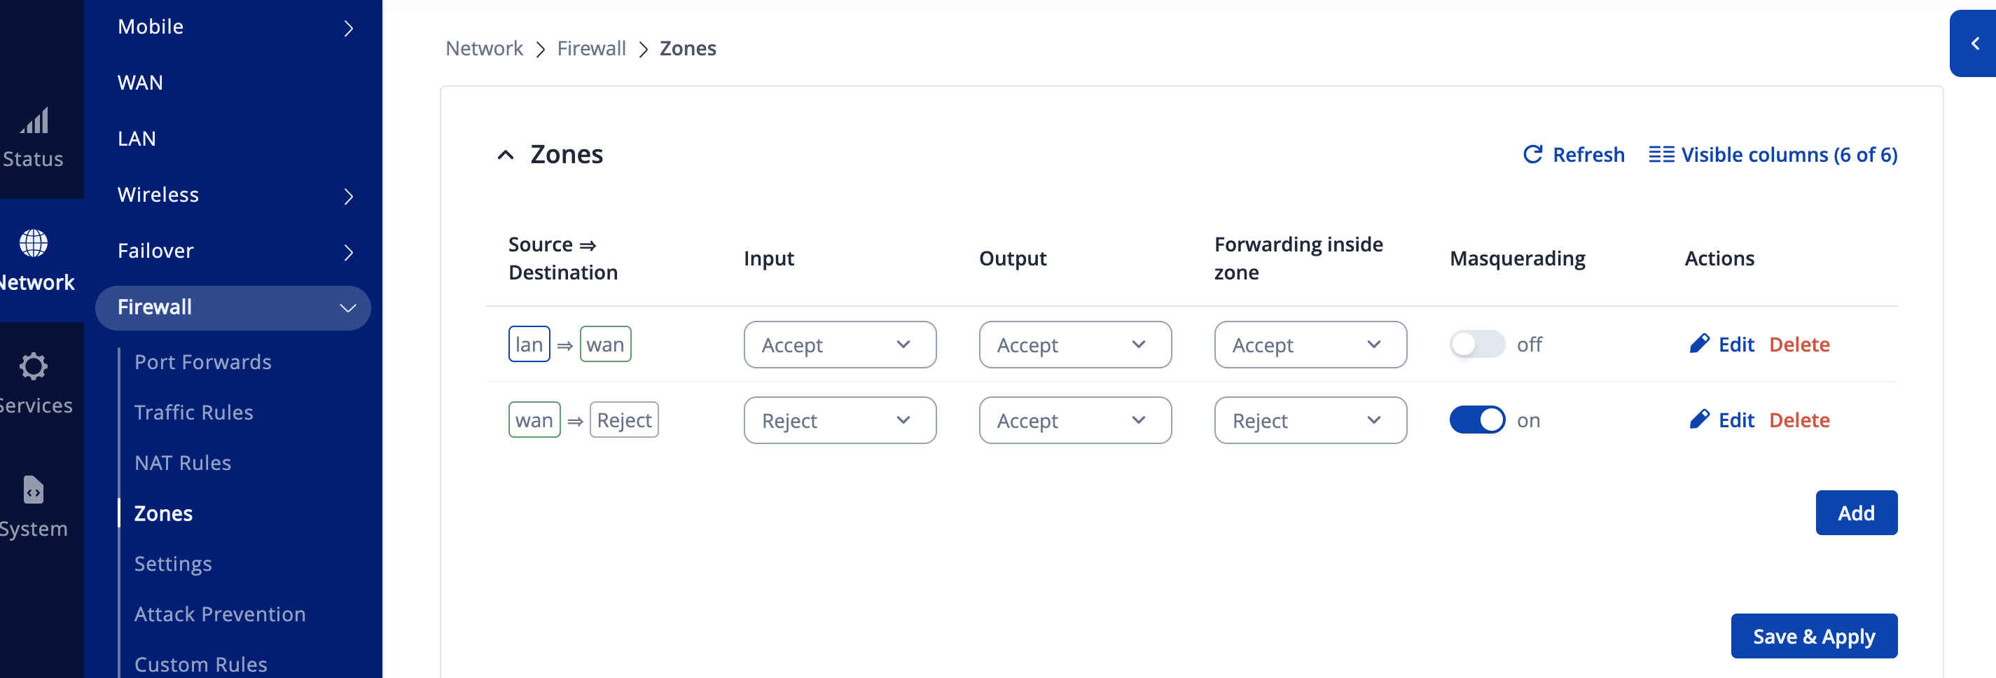This screenshot has height=678, width=1996.
Task: Expand the side panel arrow tab
Action: [1974, 44]
